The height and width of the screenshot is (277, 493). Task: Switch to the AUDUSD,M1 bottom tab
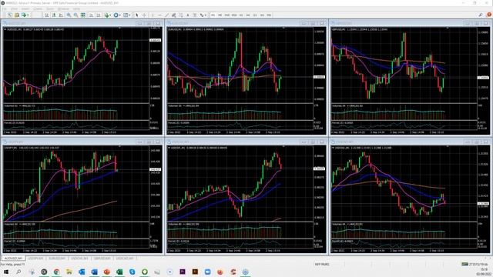[x=13, y=259]
